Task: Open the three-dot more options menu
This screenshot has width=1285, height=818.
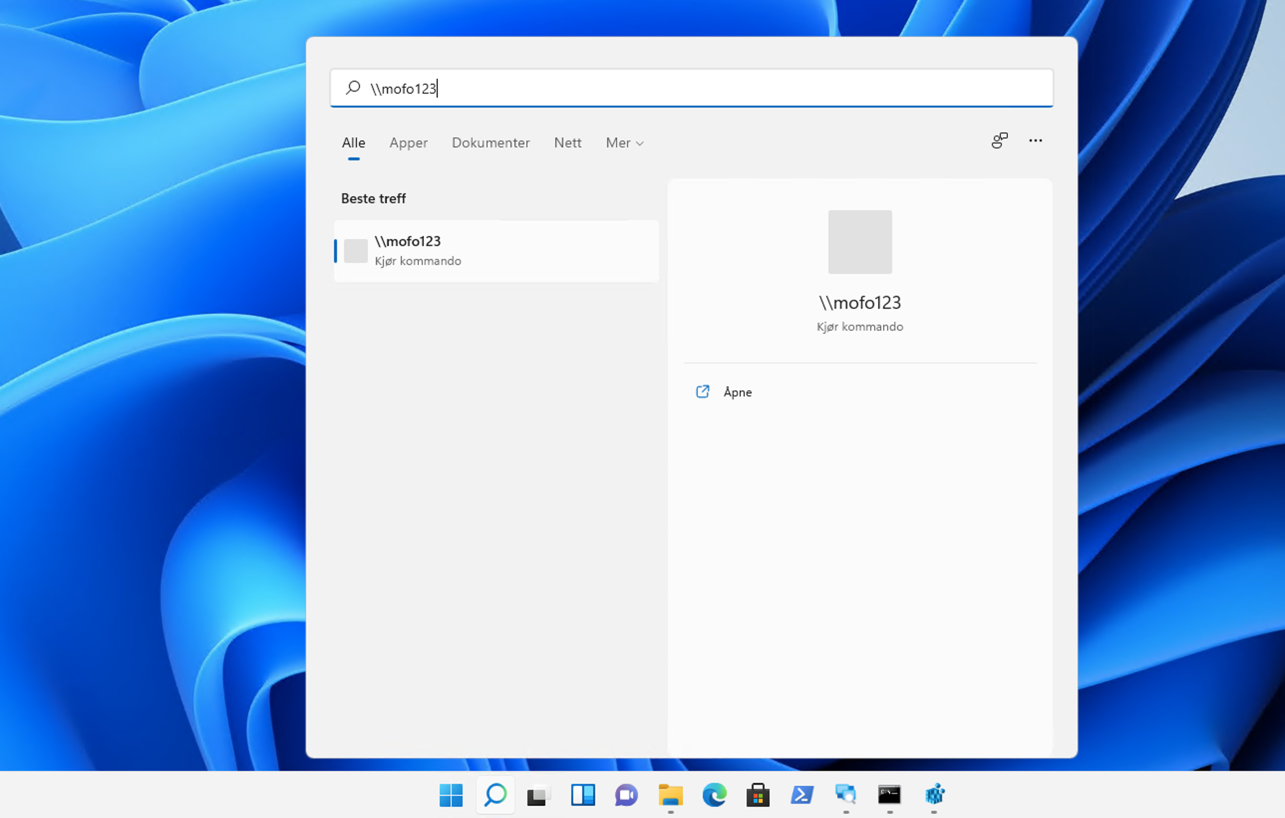Action: tap(1035, 141)
